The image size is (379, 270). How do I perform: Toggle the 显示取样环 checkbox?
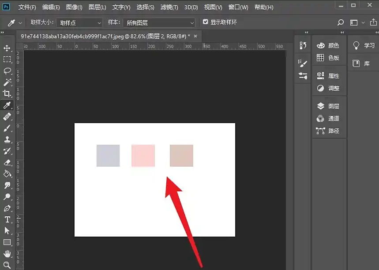point(205,22)
